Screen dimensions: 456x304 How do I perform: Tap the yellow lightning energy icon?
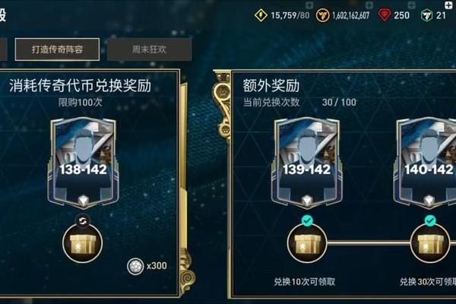pyautogui.click(x=261, y=15)
